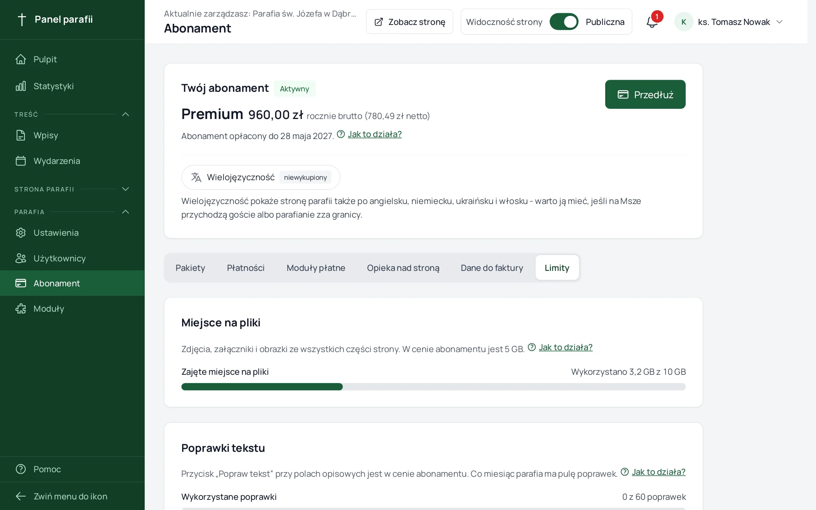Click the text 0 z 60 poprawek
The width and height of the screenshot is (816, 510).
pos(654,497)
